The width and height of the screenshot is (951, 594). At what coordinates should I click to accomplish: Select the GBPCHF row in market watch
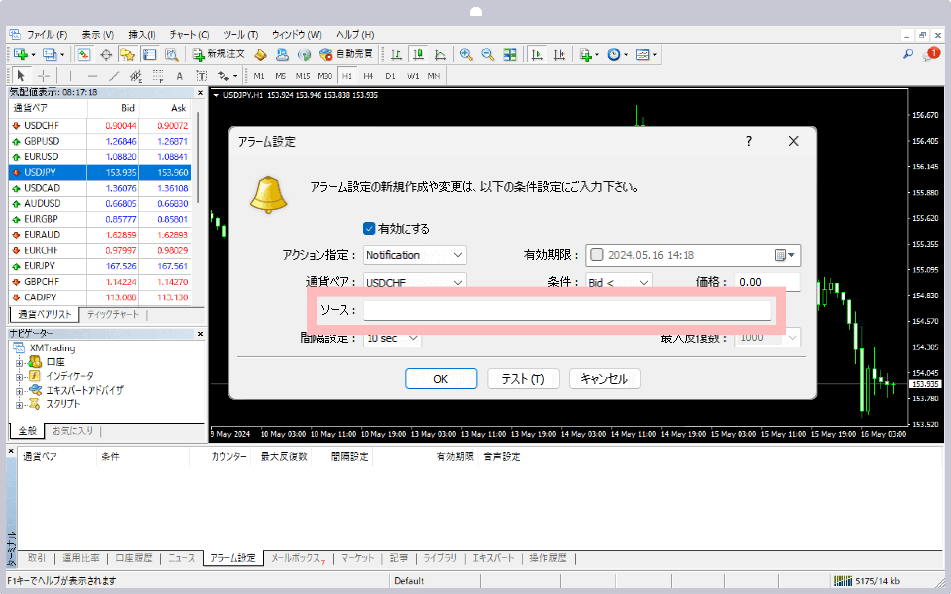click(x=100, y=282)
